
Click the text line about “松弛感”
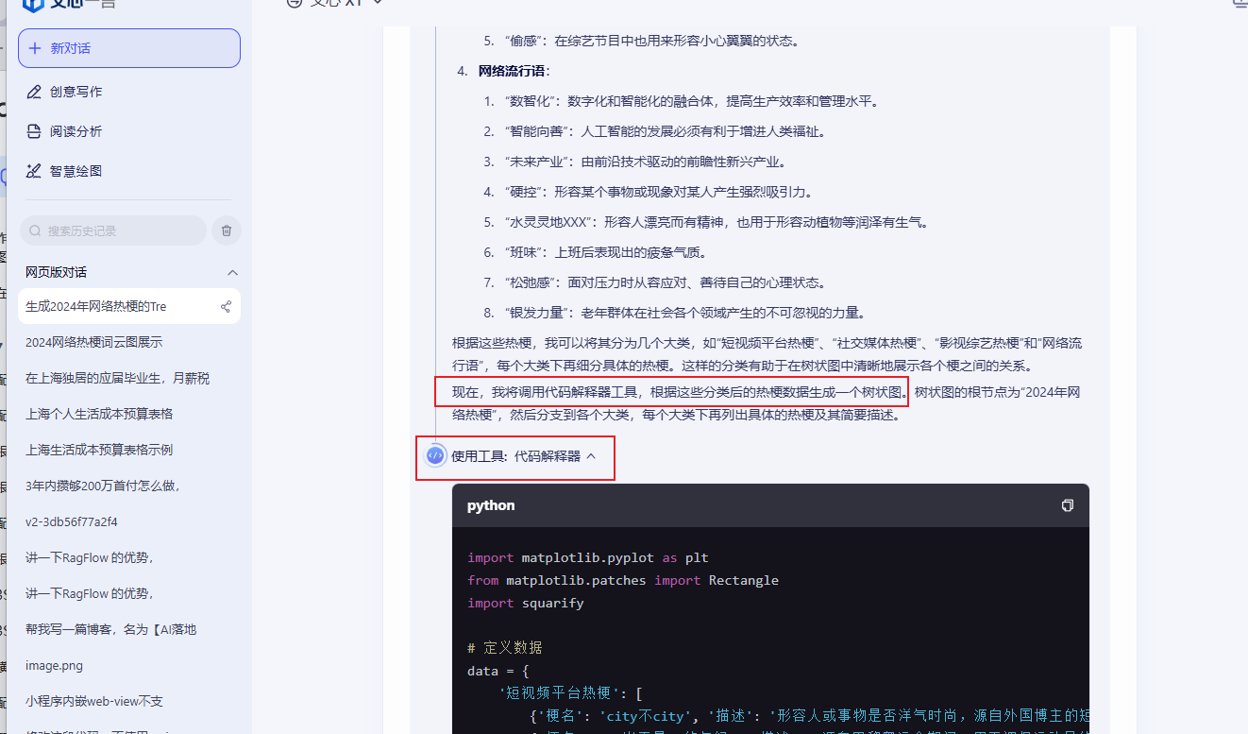point(666,282)
